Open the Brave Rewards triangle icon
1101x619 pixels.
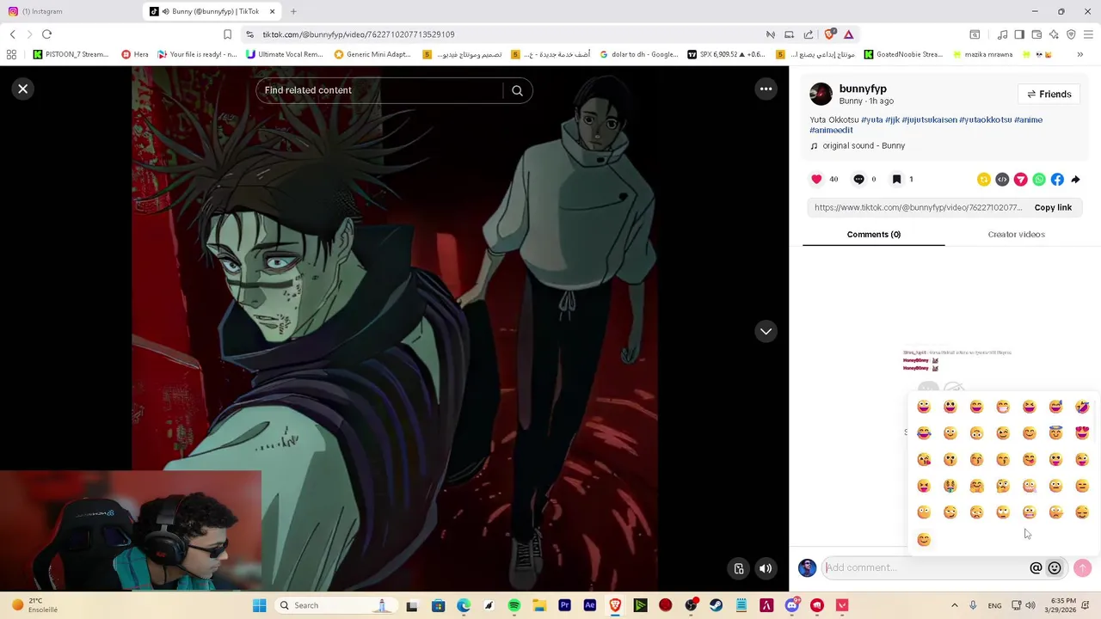848,34
